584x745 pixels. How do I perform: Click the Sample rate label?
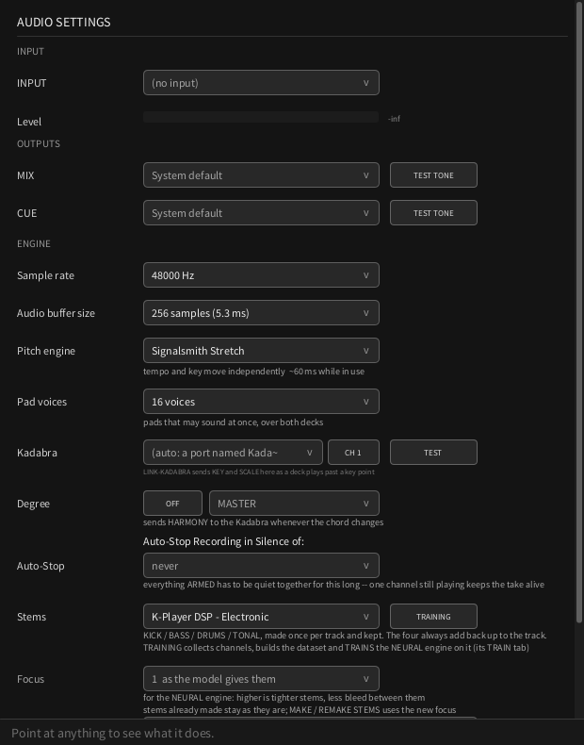(x=45, y=275)
